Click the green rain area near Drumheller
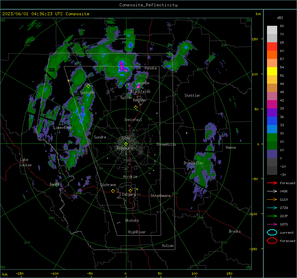The image size is (297, 278). (203, 167)
